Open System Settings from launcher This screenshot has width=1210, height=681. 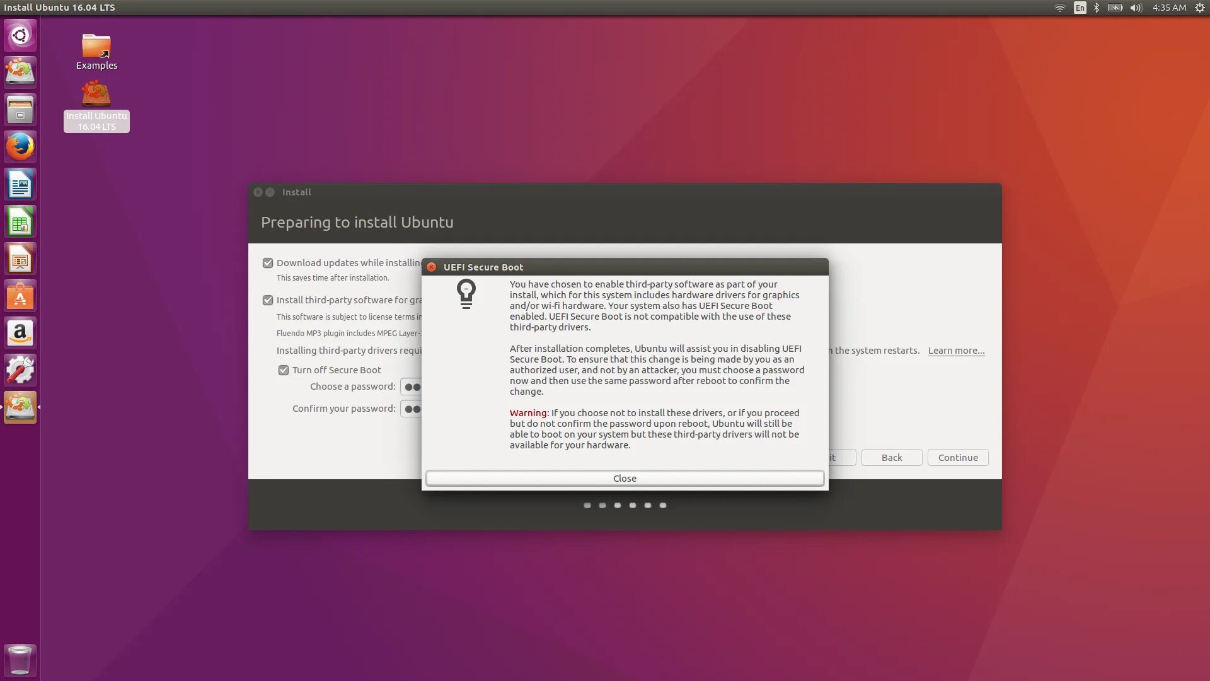20,370
